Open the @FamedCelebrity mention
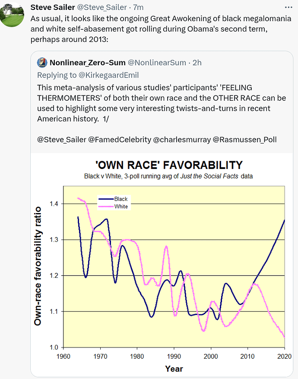This screenshot has height=379, width=298. point(120,140)
